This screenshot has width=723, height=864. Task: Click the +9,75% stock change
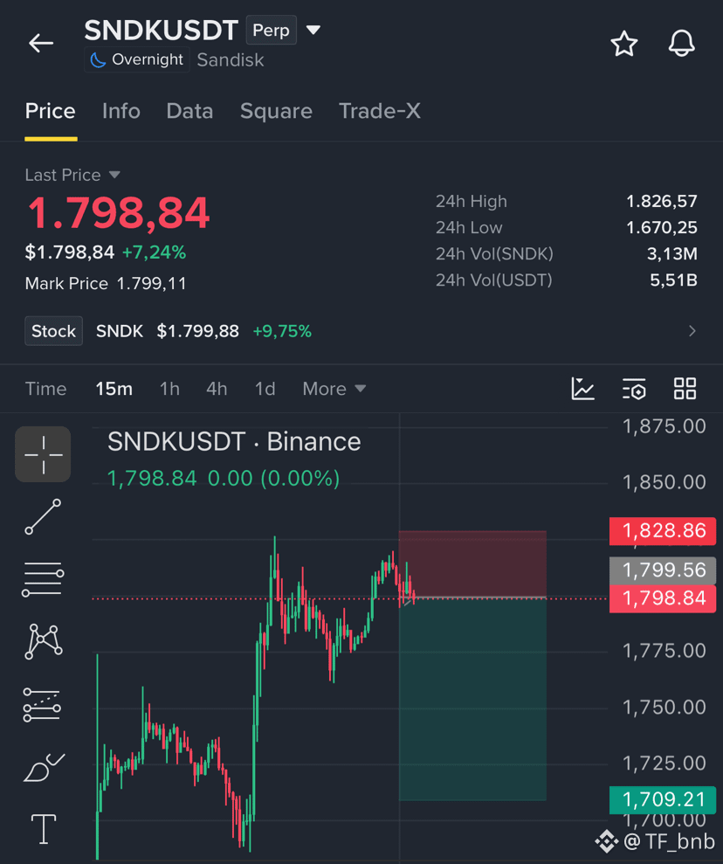click(x=282, y=331)
